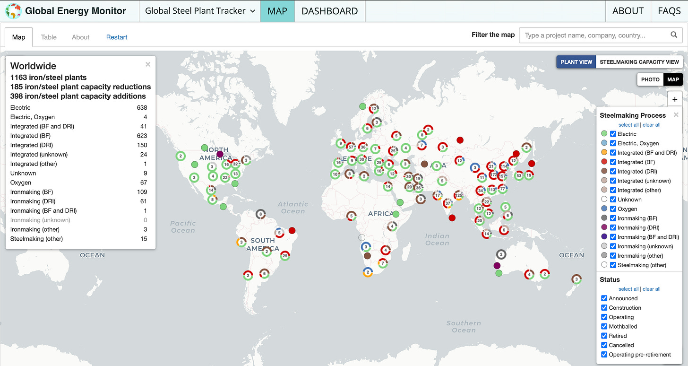Select the Map sub-tab beside Table
Viewport: 688px width, 366px height.
click(x=19, y=37)
